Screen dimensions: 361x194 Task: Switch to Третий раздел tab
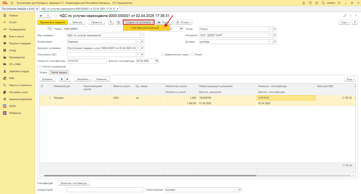tap(59, 72)
